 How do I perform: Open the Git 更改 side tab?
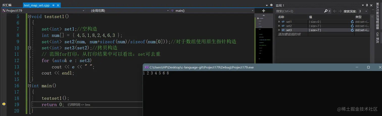click(x=377, y=37)
